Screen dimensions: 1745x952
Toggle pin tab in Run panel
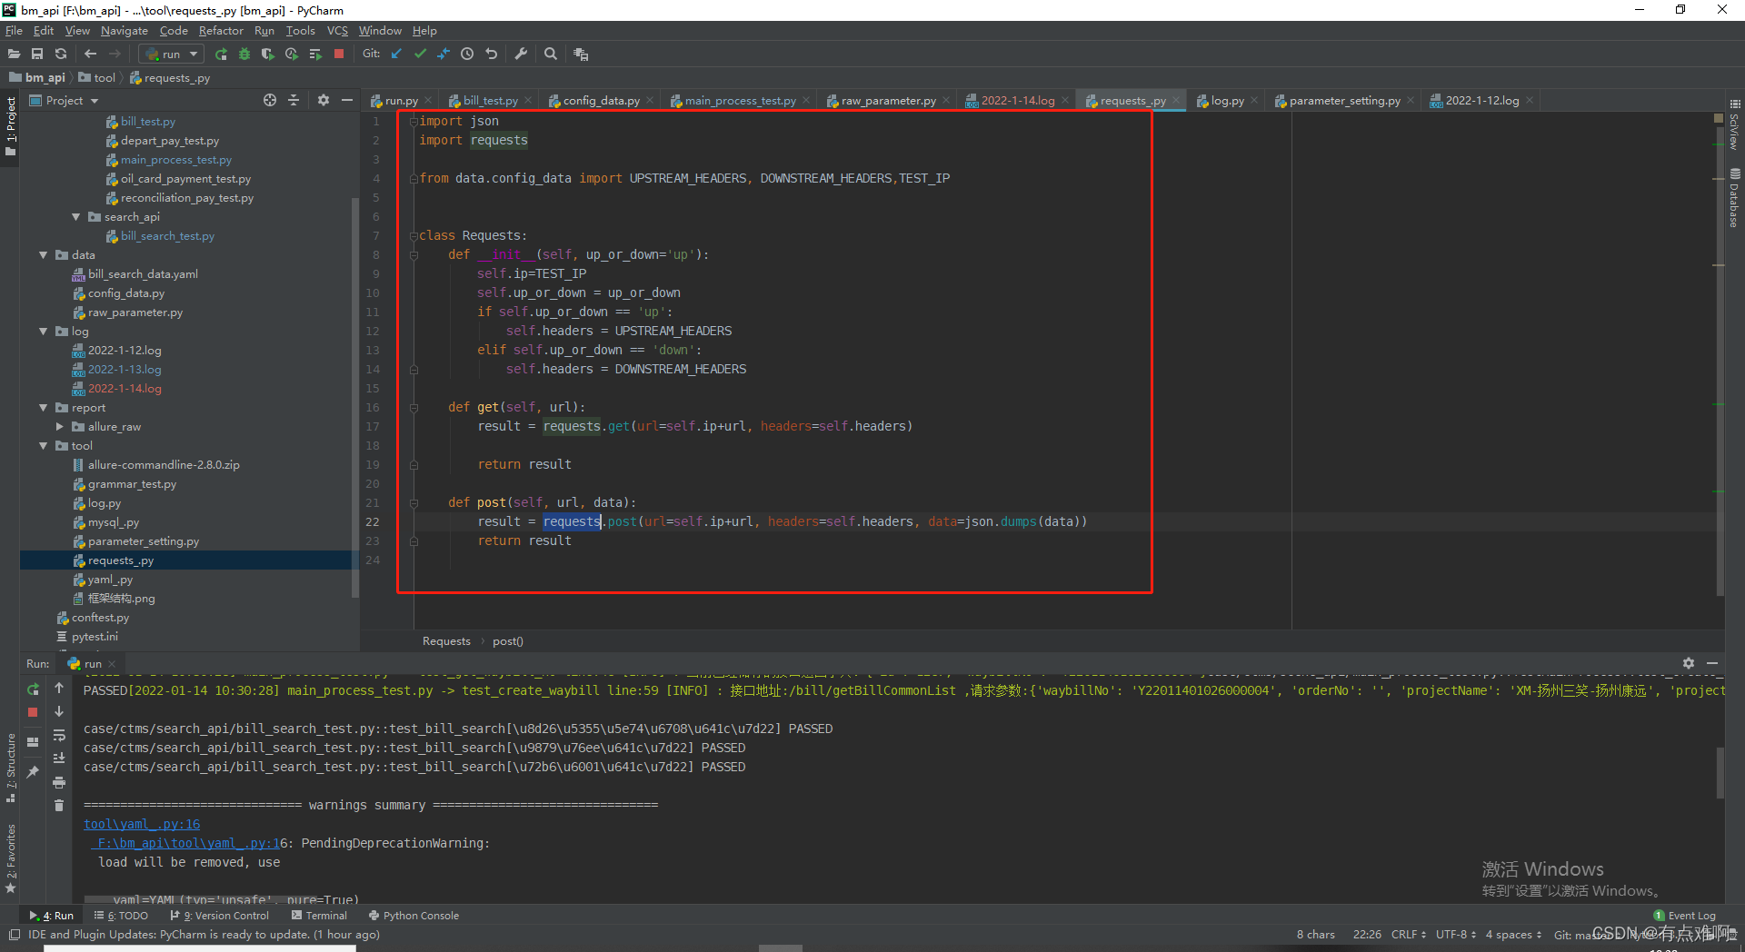(33, 772)
